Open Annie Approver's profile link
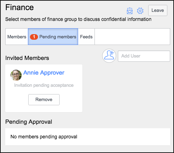174x153 pixels. coord(44,73)
